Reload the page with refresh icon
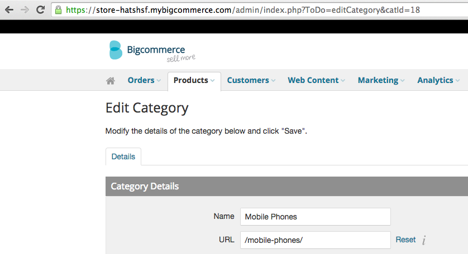 (40, 10)
